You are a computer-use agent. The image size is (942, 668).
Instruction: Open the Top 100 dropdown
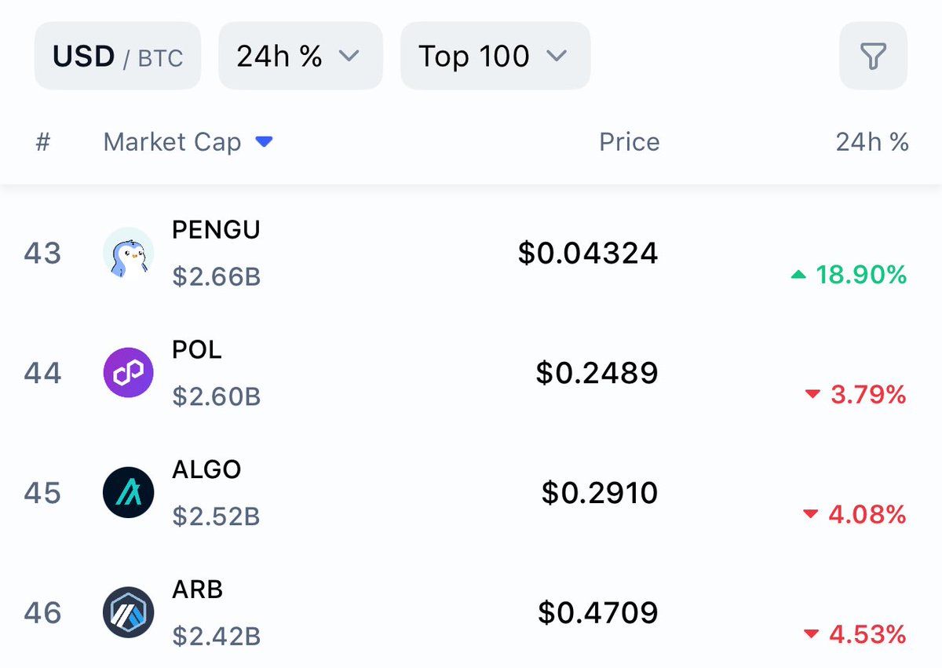pos(495,56)
